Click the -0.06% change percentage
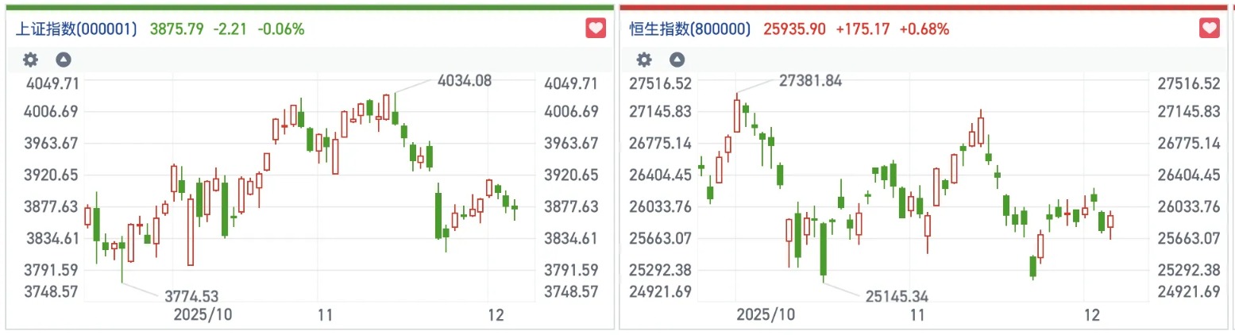This screenshot has width=1235, height=335. coord(280,29)
